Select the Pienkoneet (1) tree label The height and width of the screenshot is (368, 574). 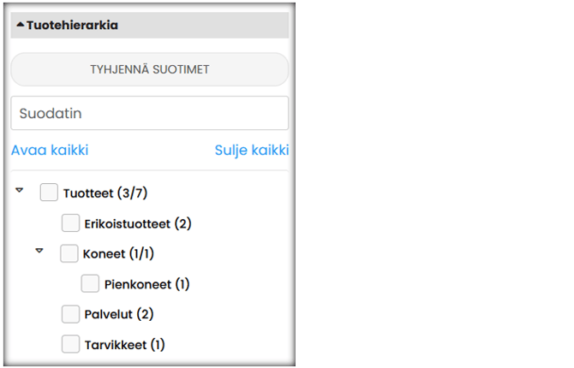click(146, 284)
